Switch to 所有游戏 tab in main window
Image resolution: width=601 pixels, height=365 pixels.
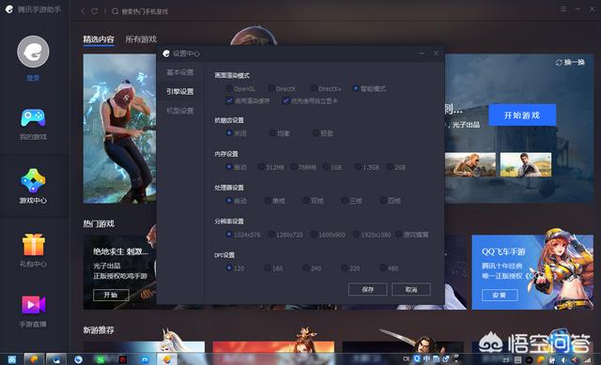[x=141, y=39]
